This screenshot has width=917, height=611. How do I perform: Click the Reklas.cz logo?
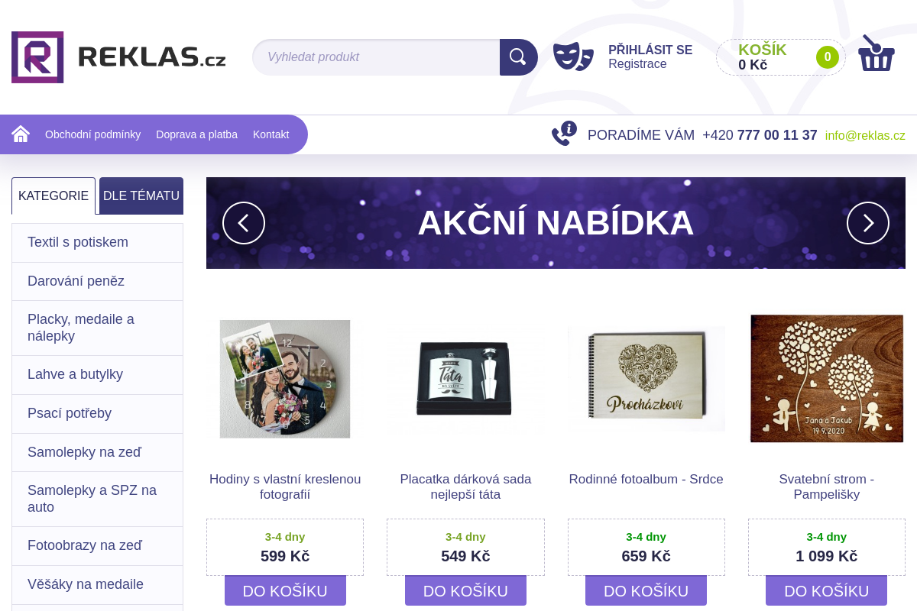pos(118,57)
